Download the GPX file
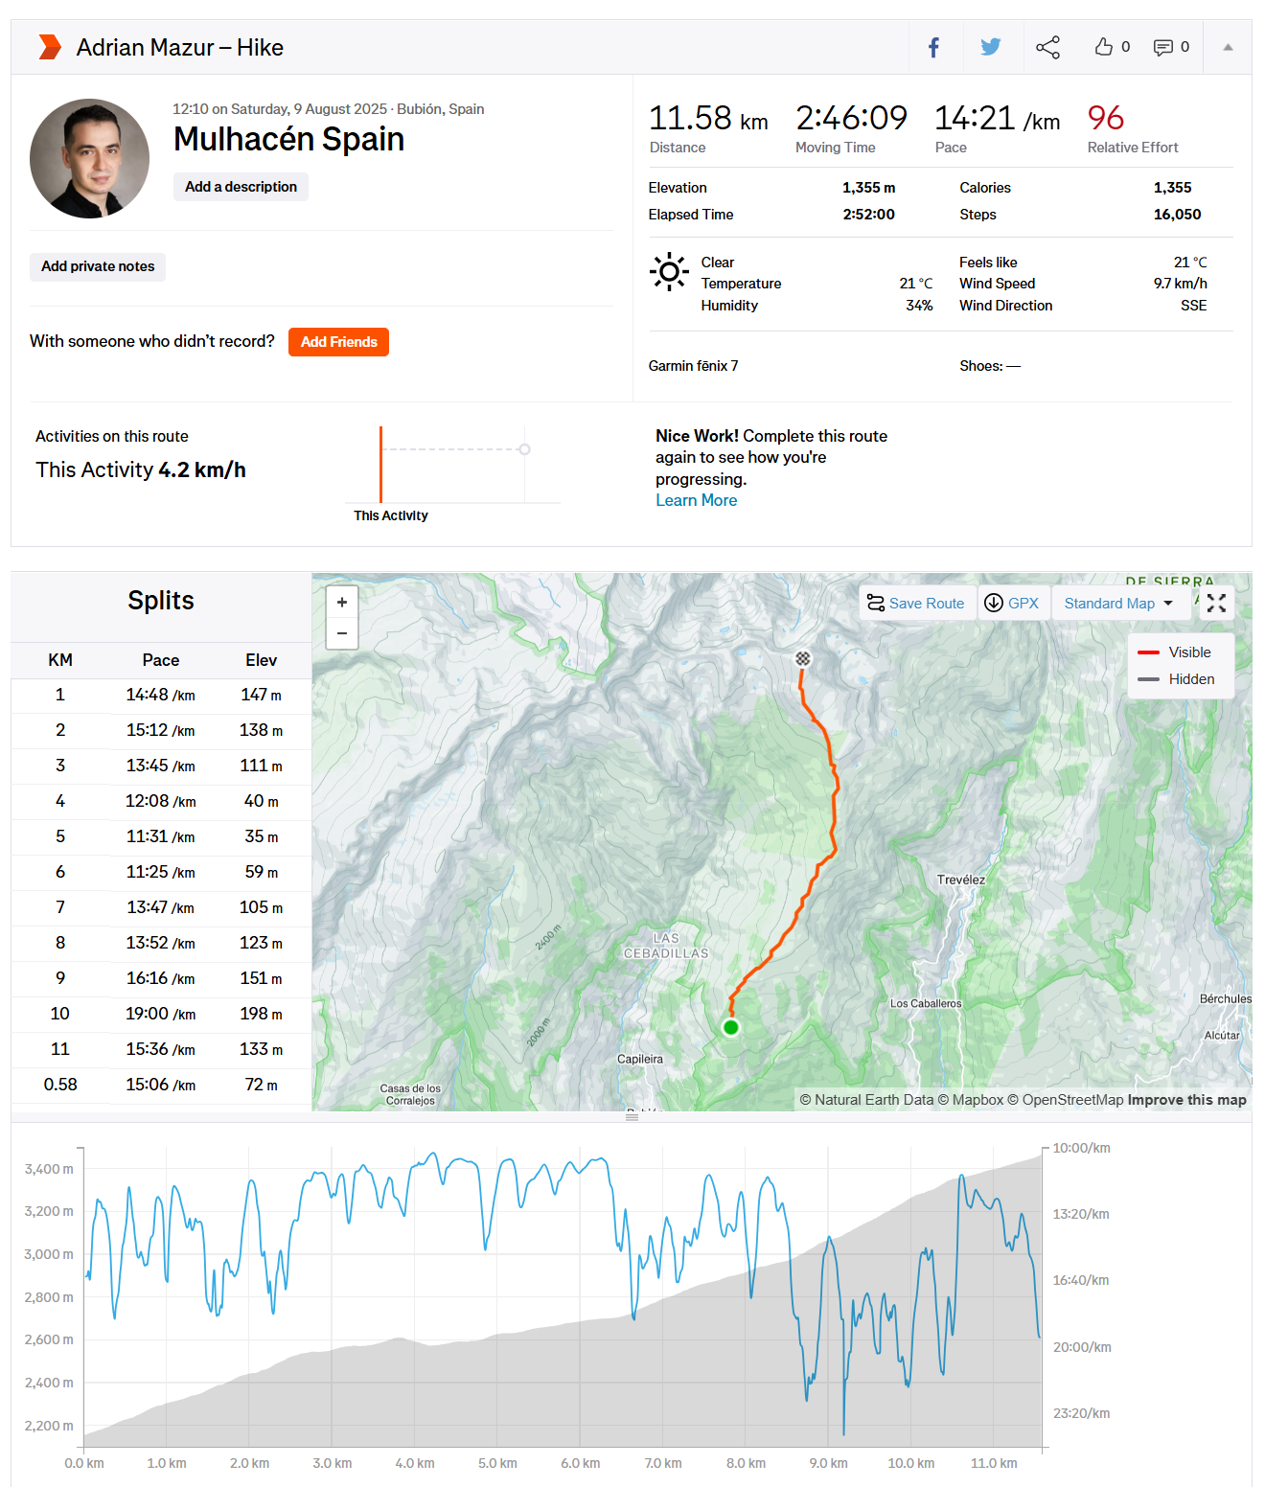This screenshot has height=1487, width=1265. pos(1012,603)
